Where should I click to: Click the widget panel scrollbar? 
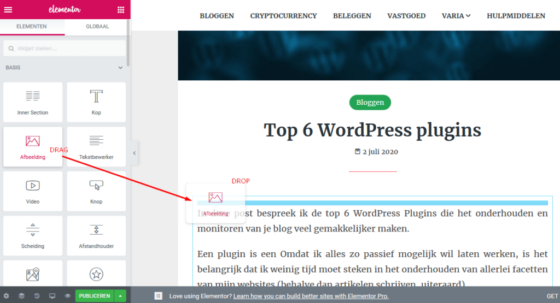[x=128, y=43]
